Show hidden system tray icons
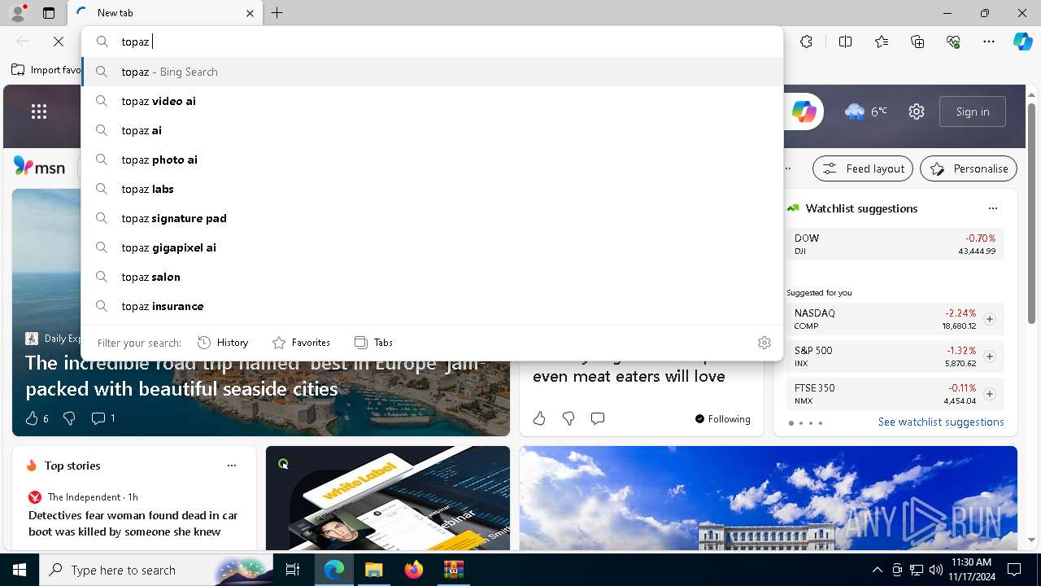Screen dimensions: 1041x586 tap(877, 570)
